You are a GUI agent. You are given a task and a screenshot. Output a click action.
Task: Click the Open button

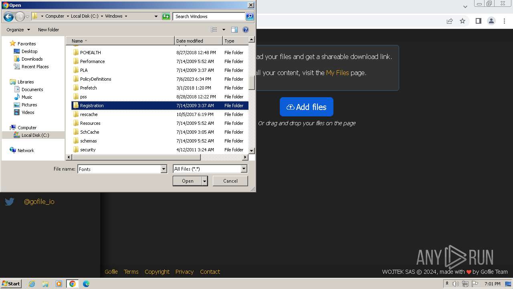pos(188,181)
